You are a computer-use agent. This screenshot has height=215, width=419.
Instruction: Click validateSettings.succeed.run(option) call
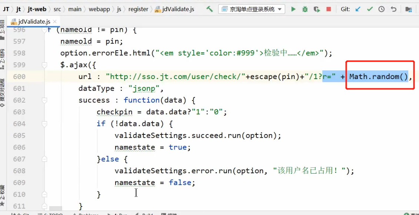coord(198,136)
